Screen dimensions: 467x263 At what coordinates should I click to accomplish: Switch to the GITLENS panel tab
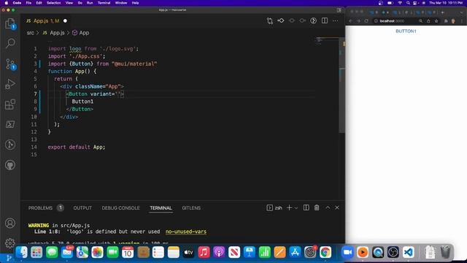tap(191, 207)
